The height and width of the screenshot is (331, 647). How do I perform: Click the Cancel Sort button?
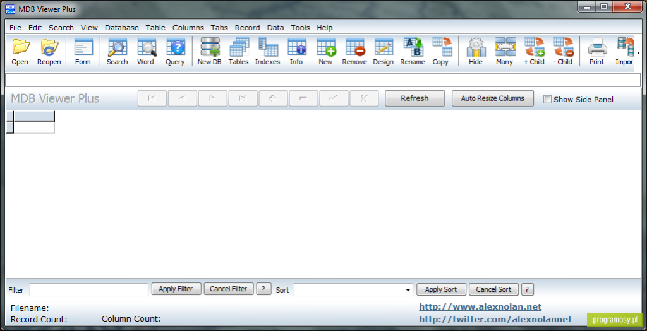[493, 289]
